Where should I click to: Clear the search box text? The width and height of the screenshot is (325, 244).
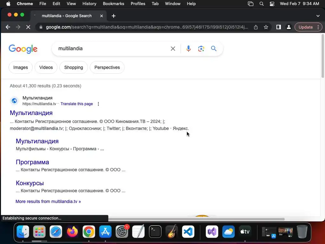(173, 49)
